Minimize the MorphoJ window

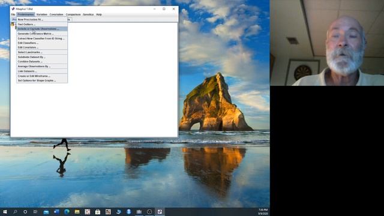(155, 9)
